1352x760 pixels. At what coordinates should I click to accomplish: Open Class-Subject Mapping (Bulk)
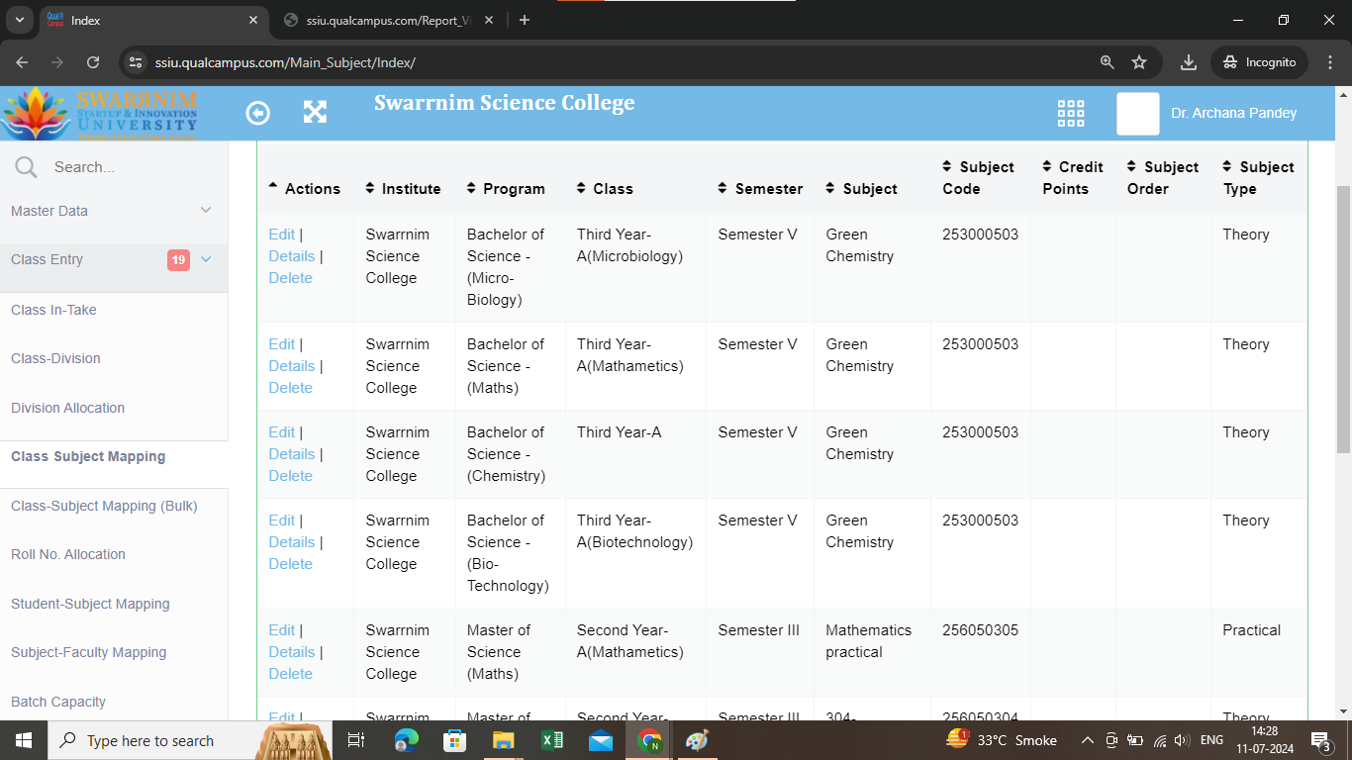pos(104,506)
